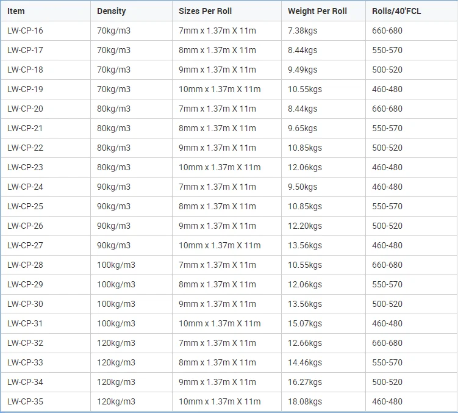Click rolls value in LW-CP-33 row
Viewport: 458px width, 413px height.
pos(387,362)
